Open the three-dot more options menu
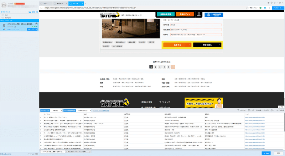 (269, 8)
